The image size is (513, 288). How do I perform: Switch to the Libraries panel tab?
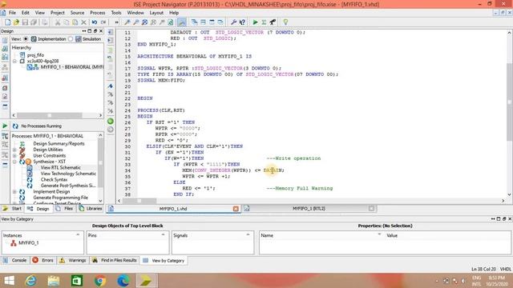point(91,208)
